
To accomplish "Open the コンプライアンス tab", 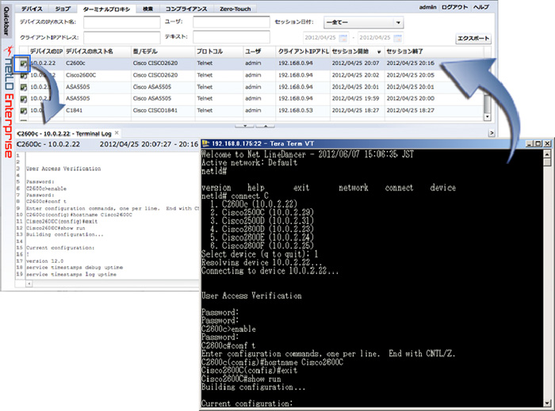I will 186,9.
